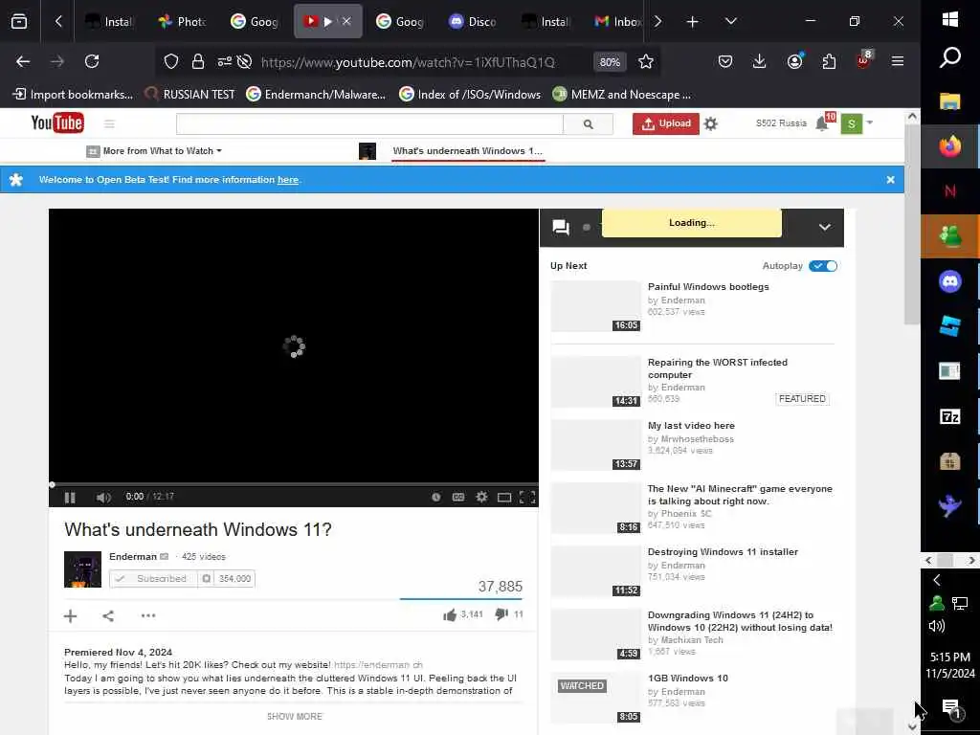
Task: Switch to the Photos browser tab
Action: click(x=182, y=22)
